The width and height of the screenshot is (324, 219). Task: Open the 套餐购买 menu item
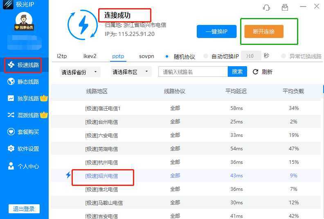point(24,132)
